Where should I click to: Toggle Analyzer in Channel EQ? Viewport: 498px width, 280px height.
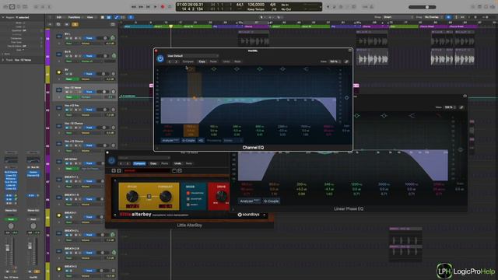click(170, 140)
